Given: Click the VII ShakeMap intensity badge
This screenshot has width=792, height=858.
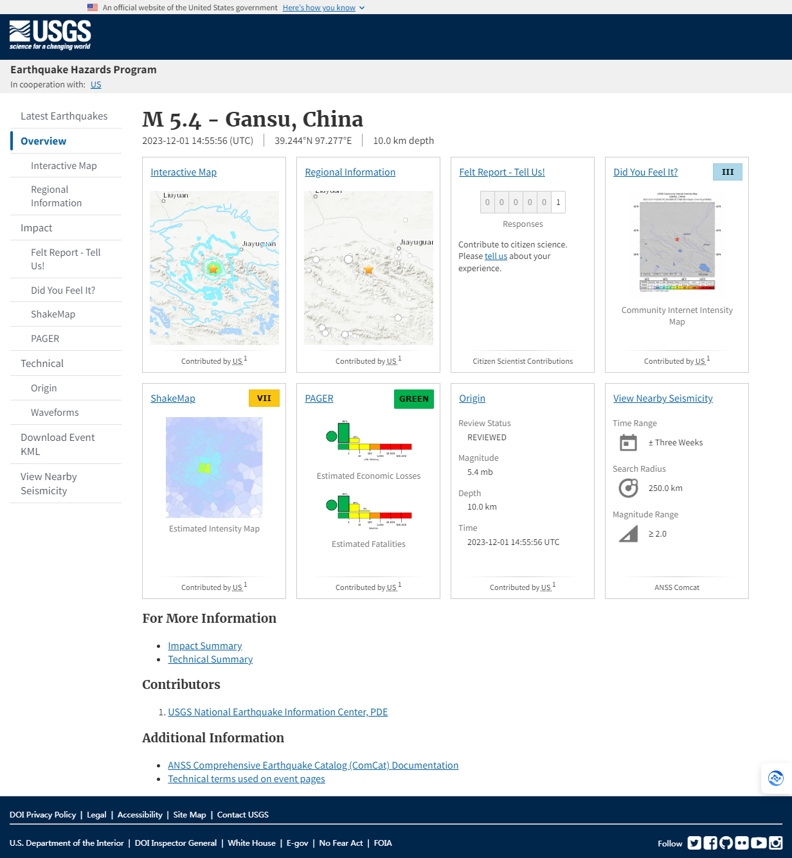Looking at the screenshot, I should (264, 398).
